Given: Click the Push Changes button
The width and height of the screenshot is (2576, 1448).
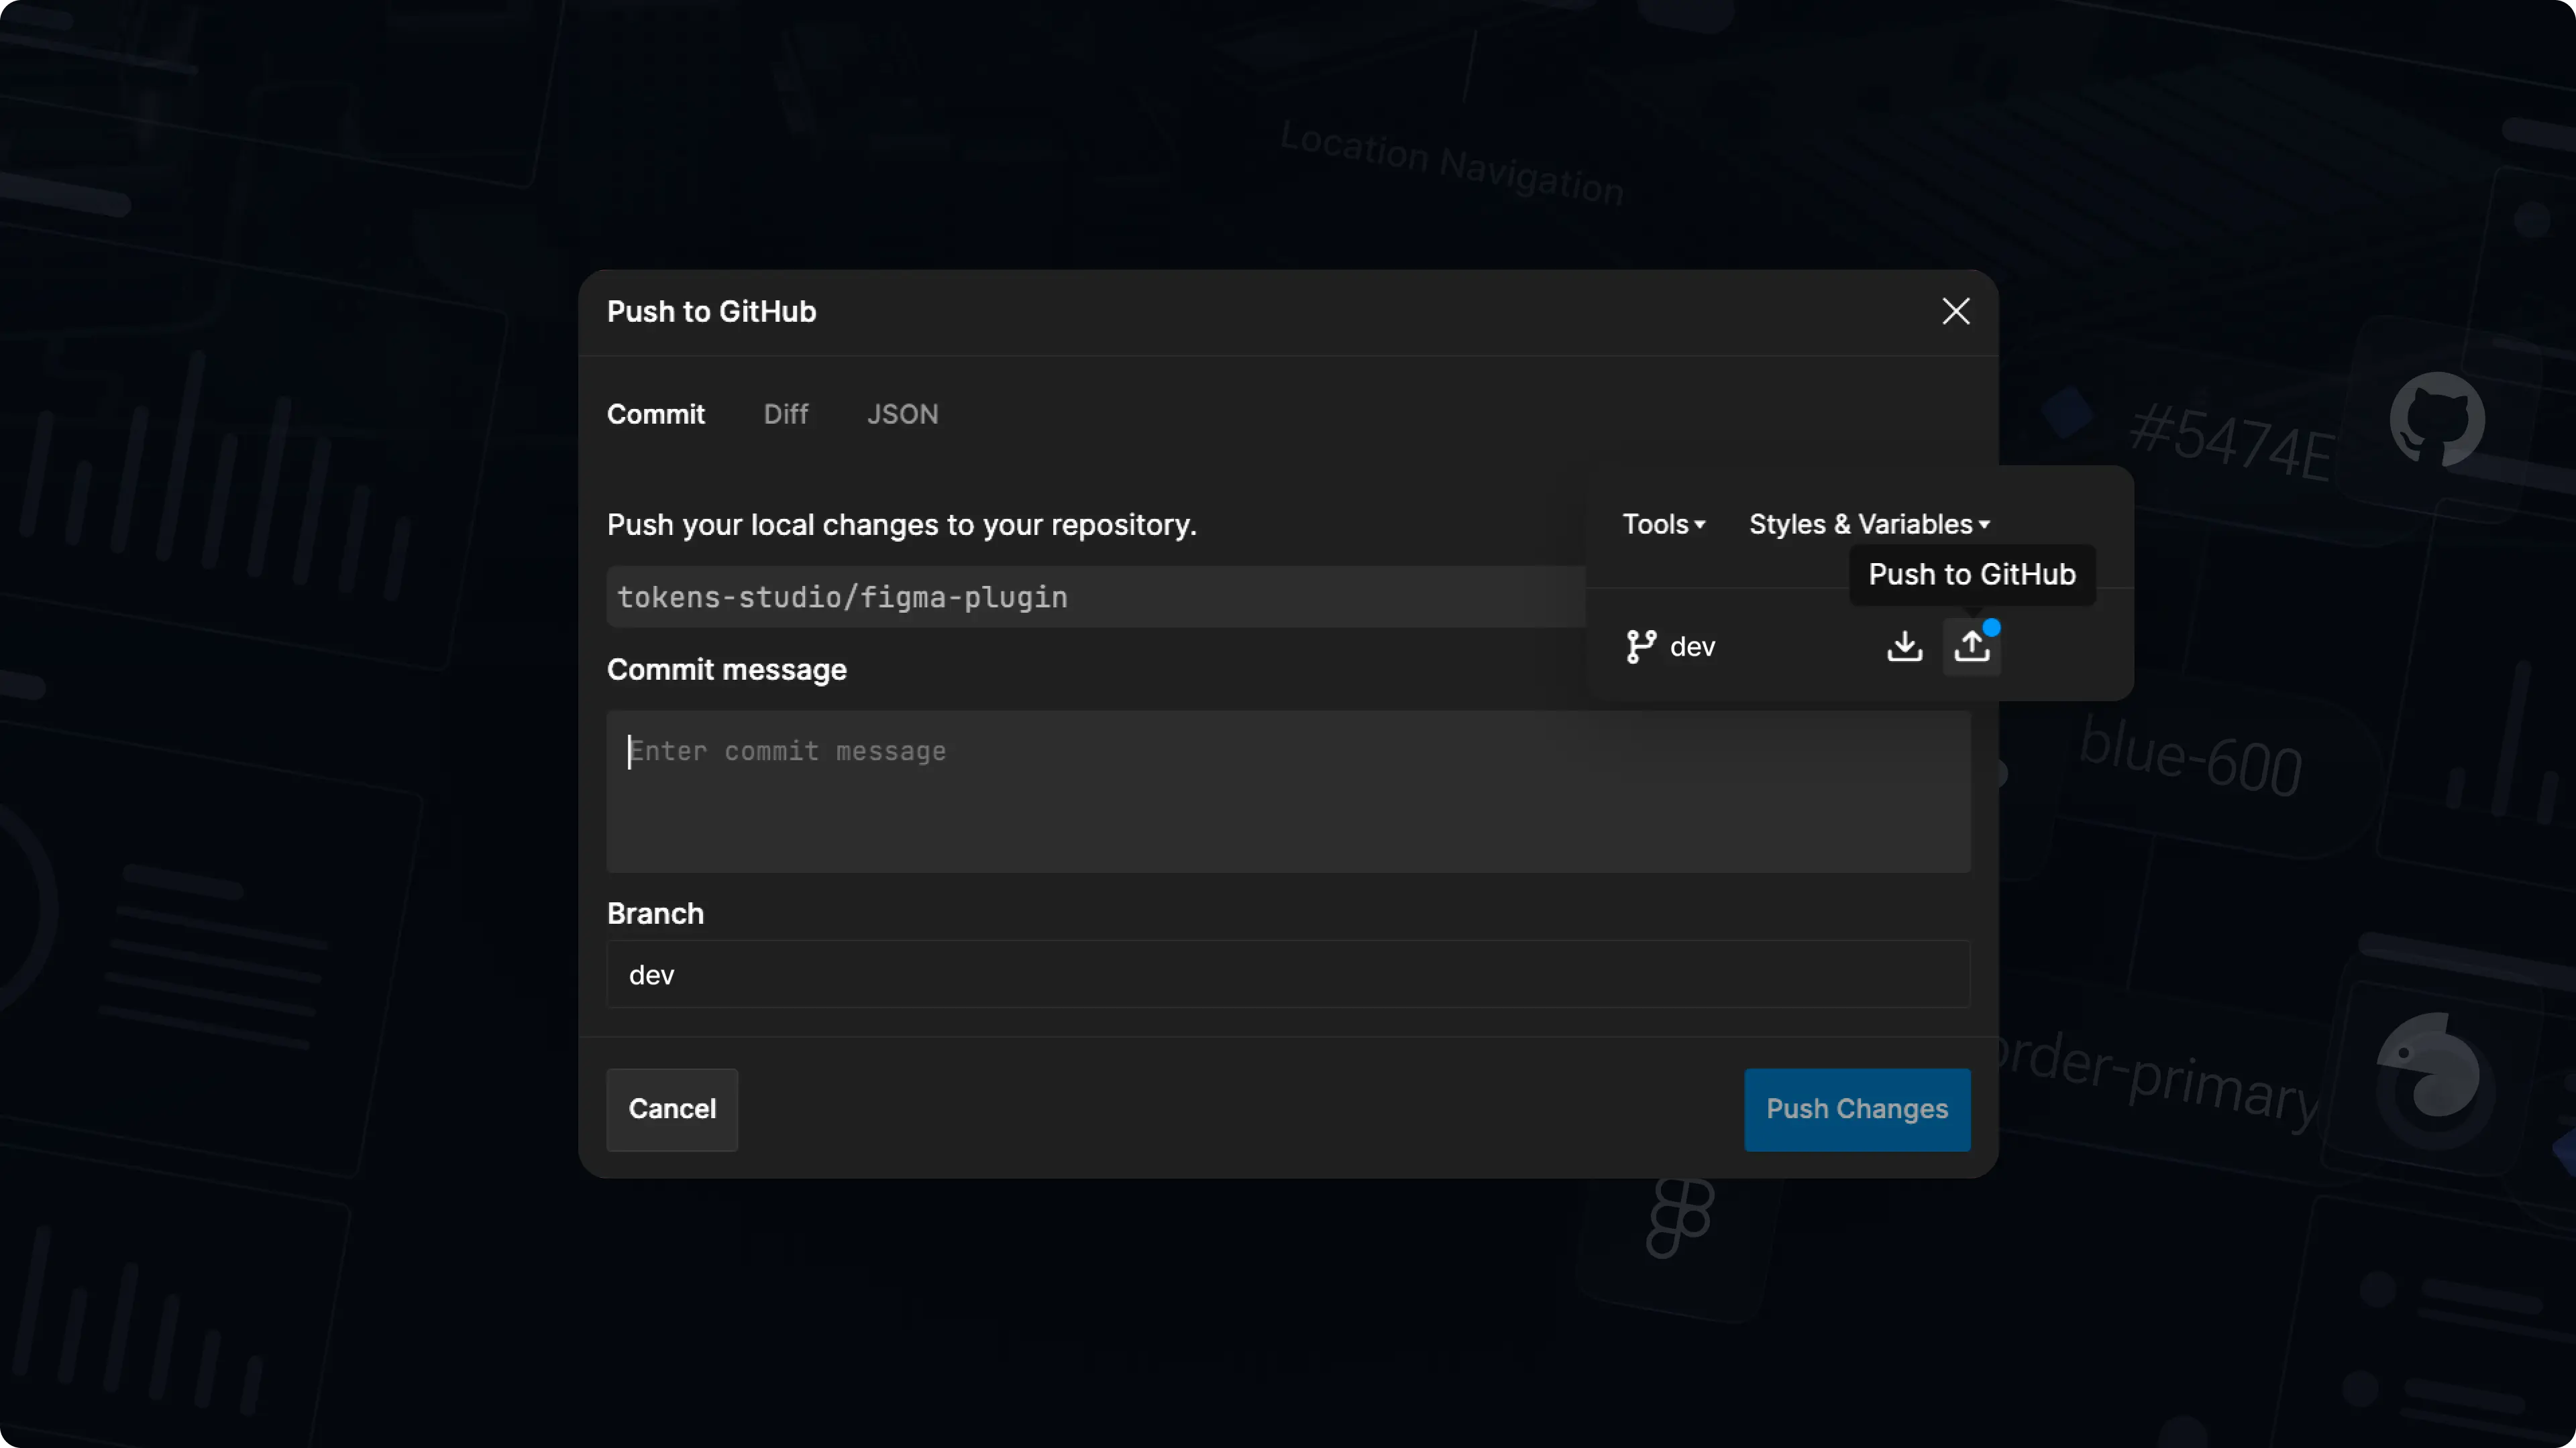Looking at the screenshot, I should click(x=1857, y=1109).
